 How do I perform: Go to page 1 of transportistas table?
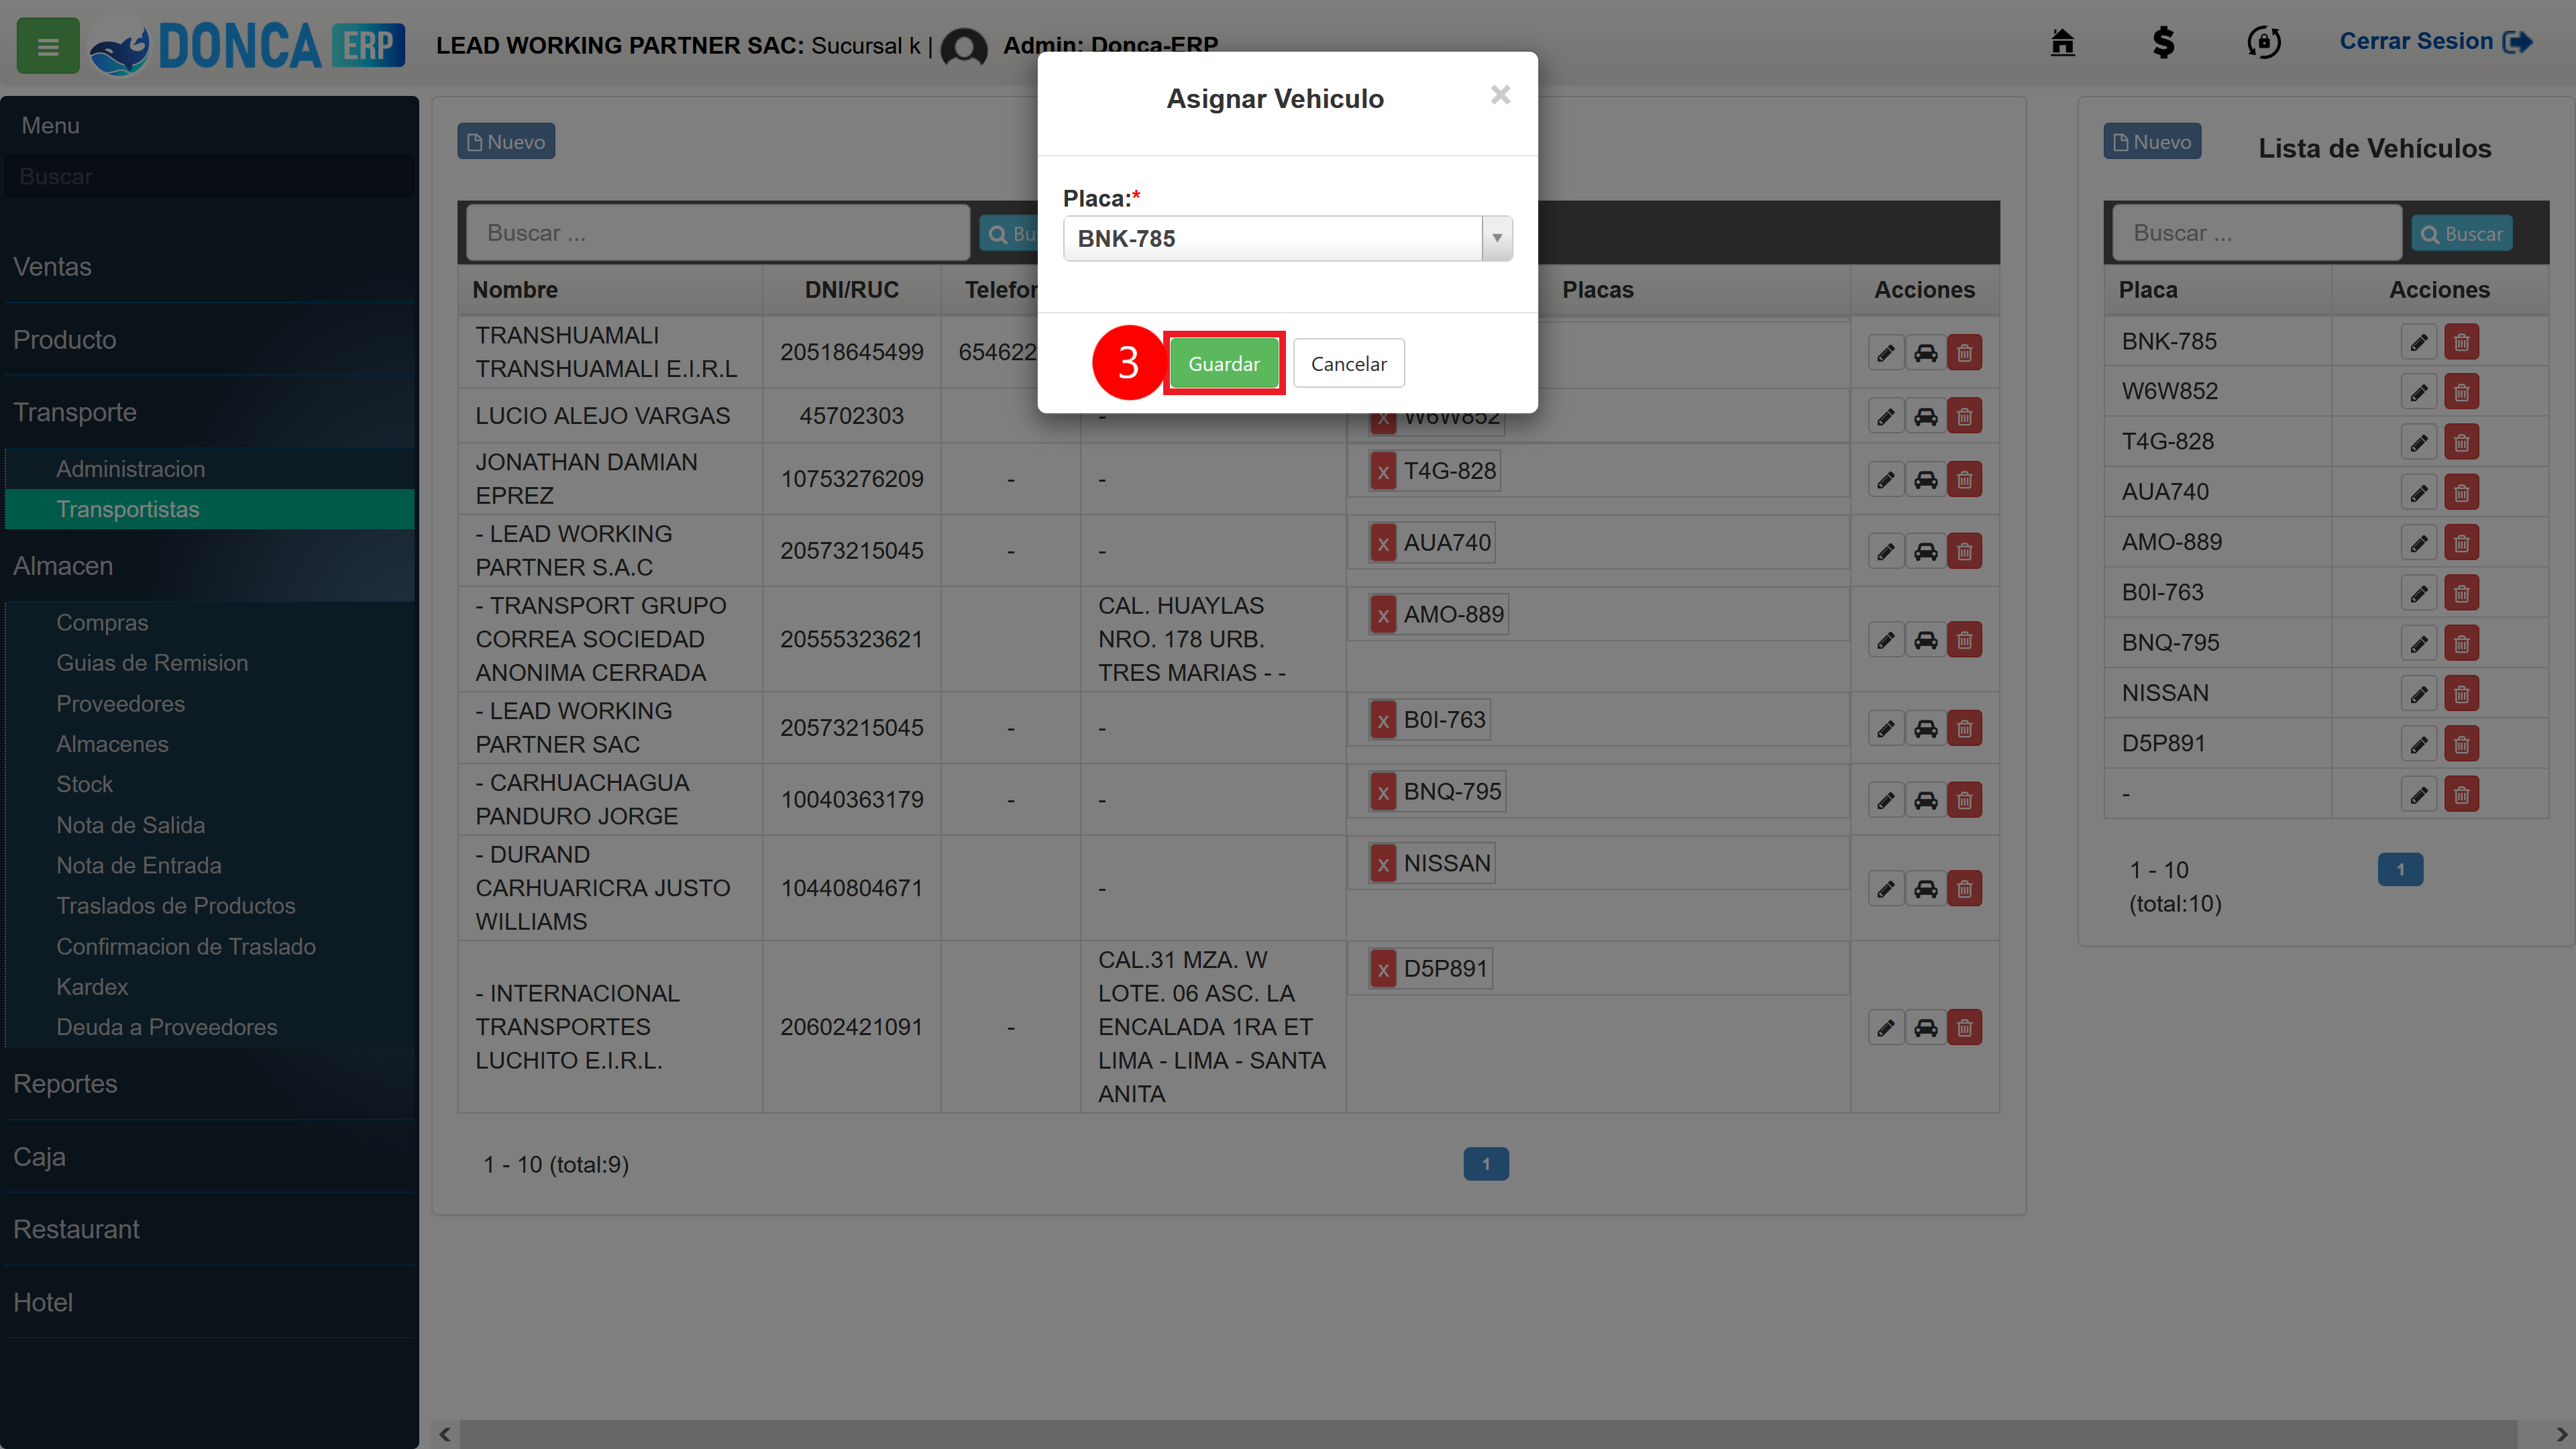pyautogui.click(x=1486, y=1163)
